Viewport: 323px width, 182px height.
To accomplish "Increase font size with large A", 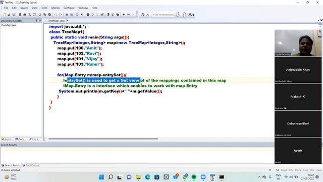I will (x=143, y=15).
